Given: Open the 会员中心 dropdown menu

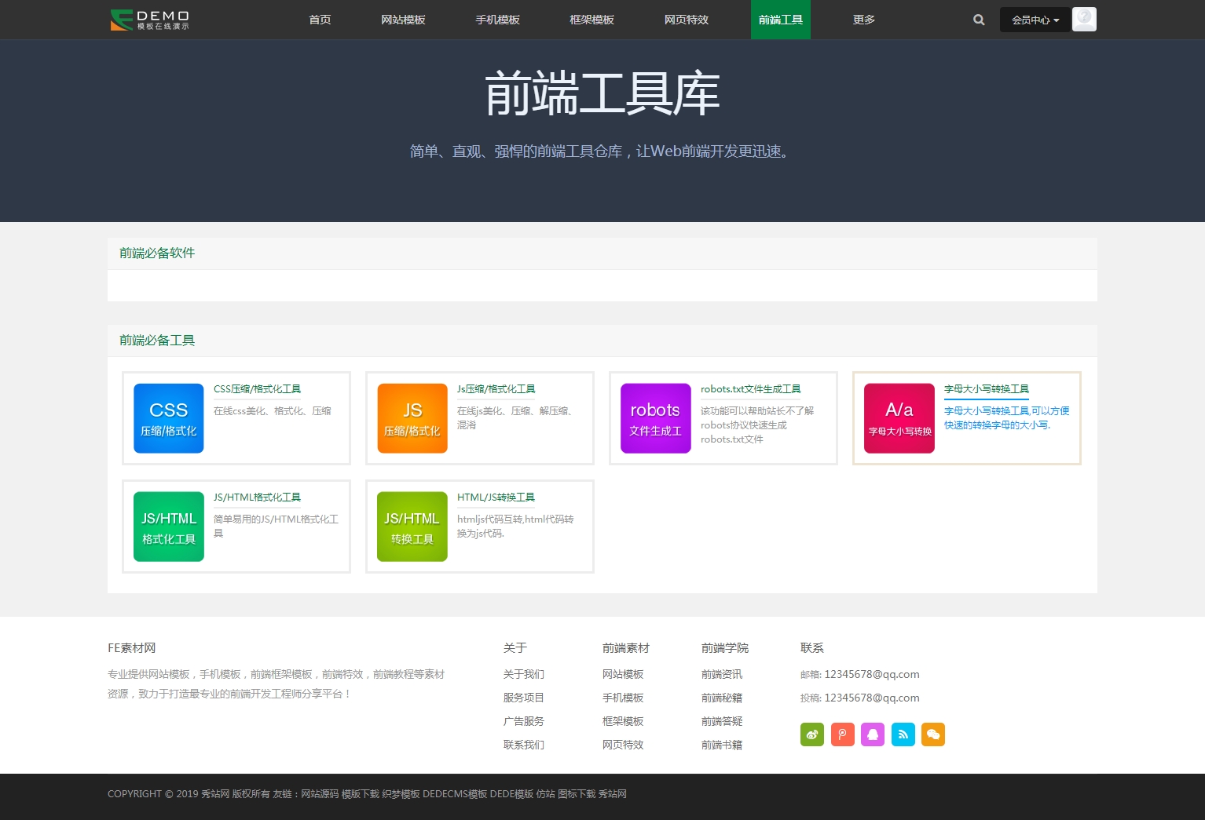Looking at the screenshot, I should [x=1035, y=20].
